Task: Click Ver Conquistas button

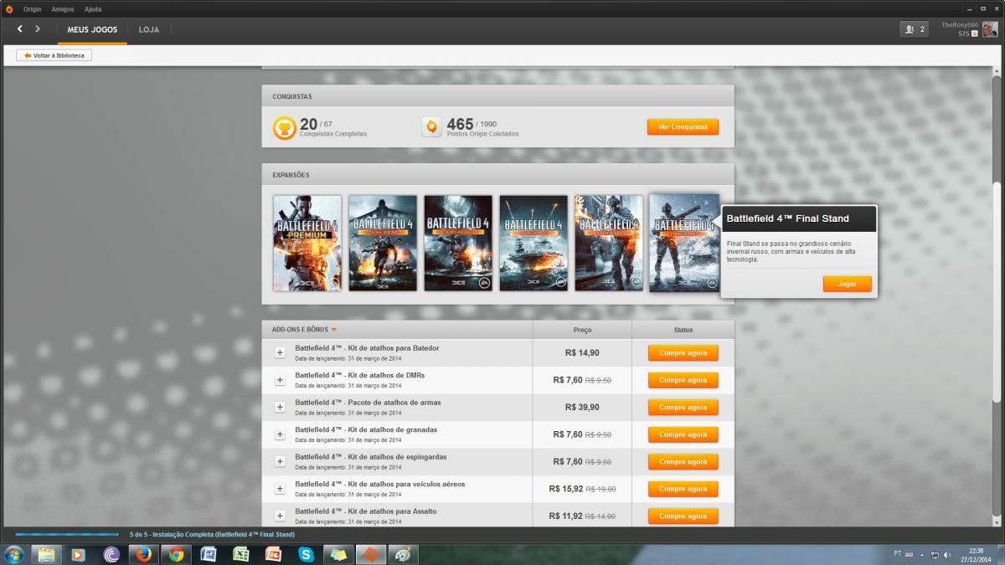Action: point(683,127)
